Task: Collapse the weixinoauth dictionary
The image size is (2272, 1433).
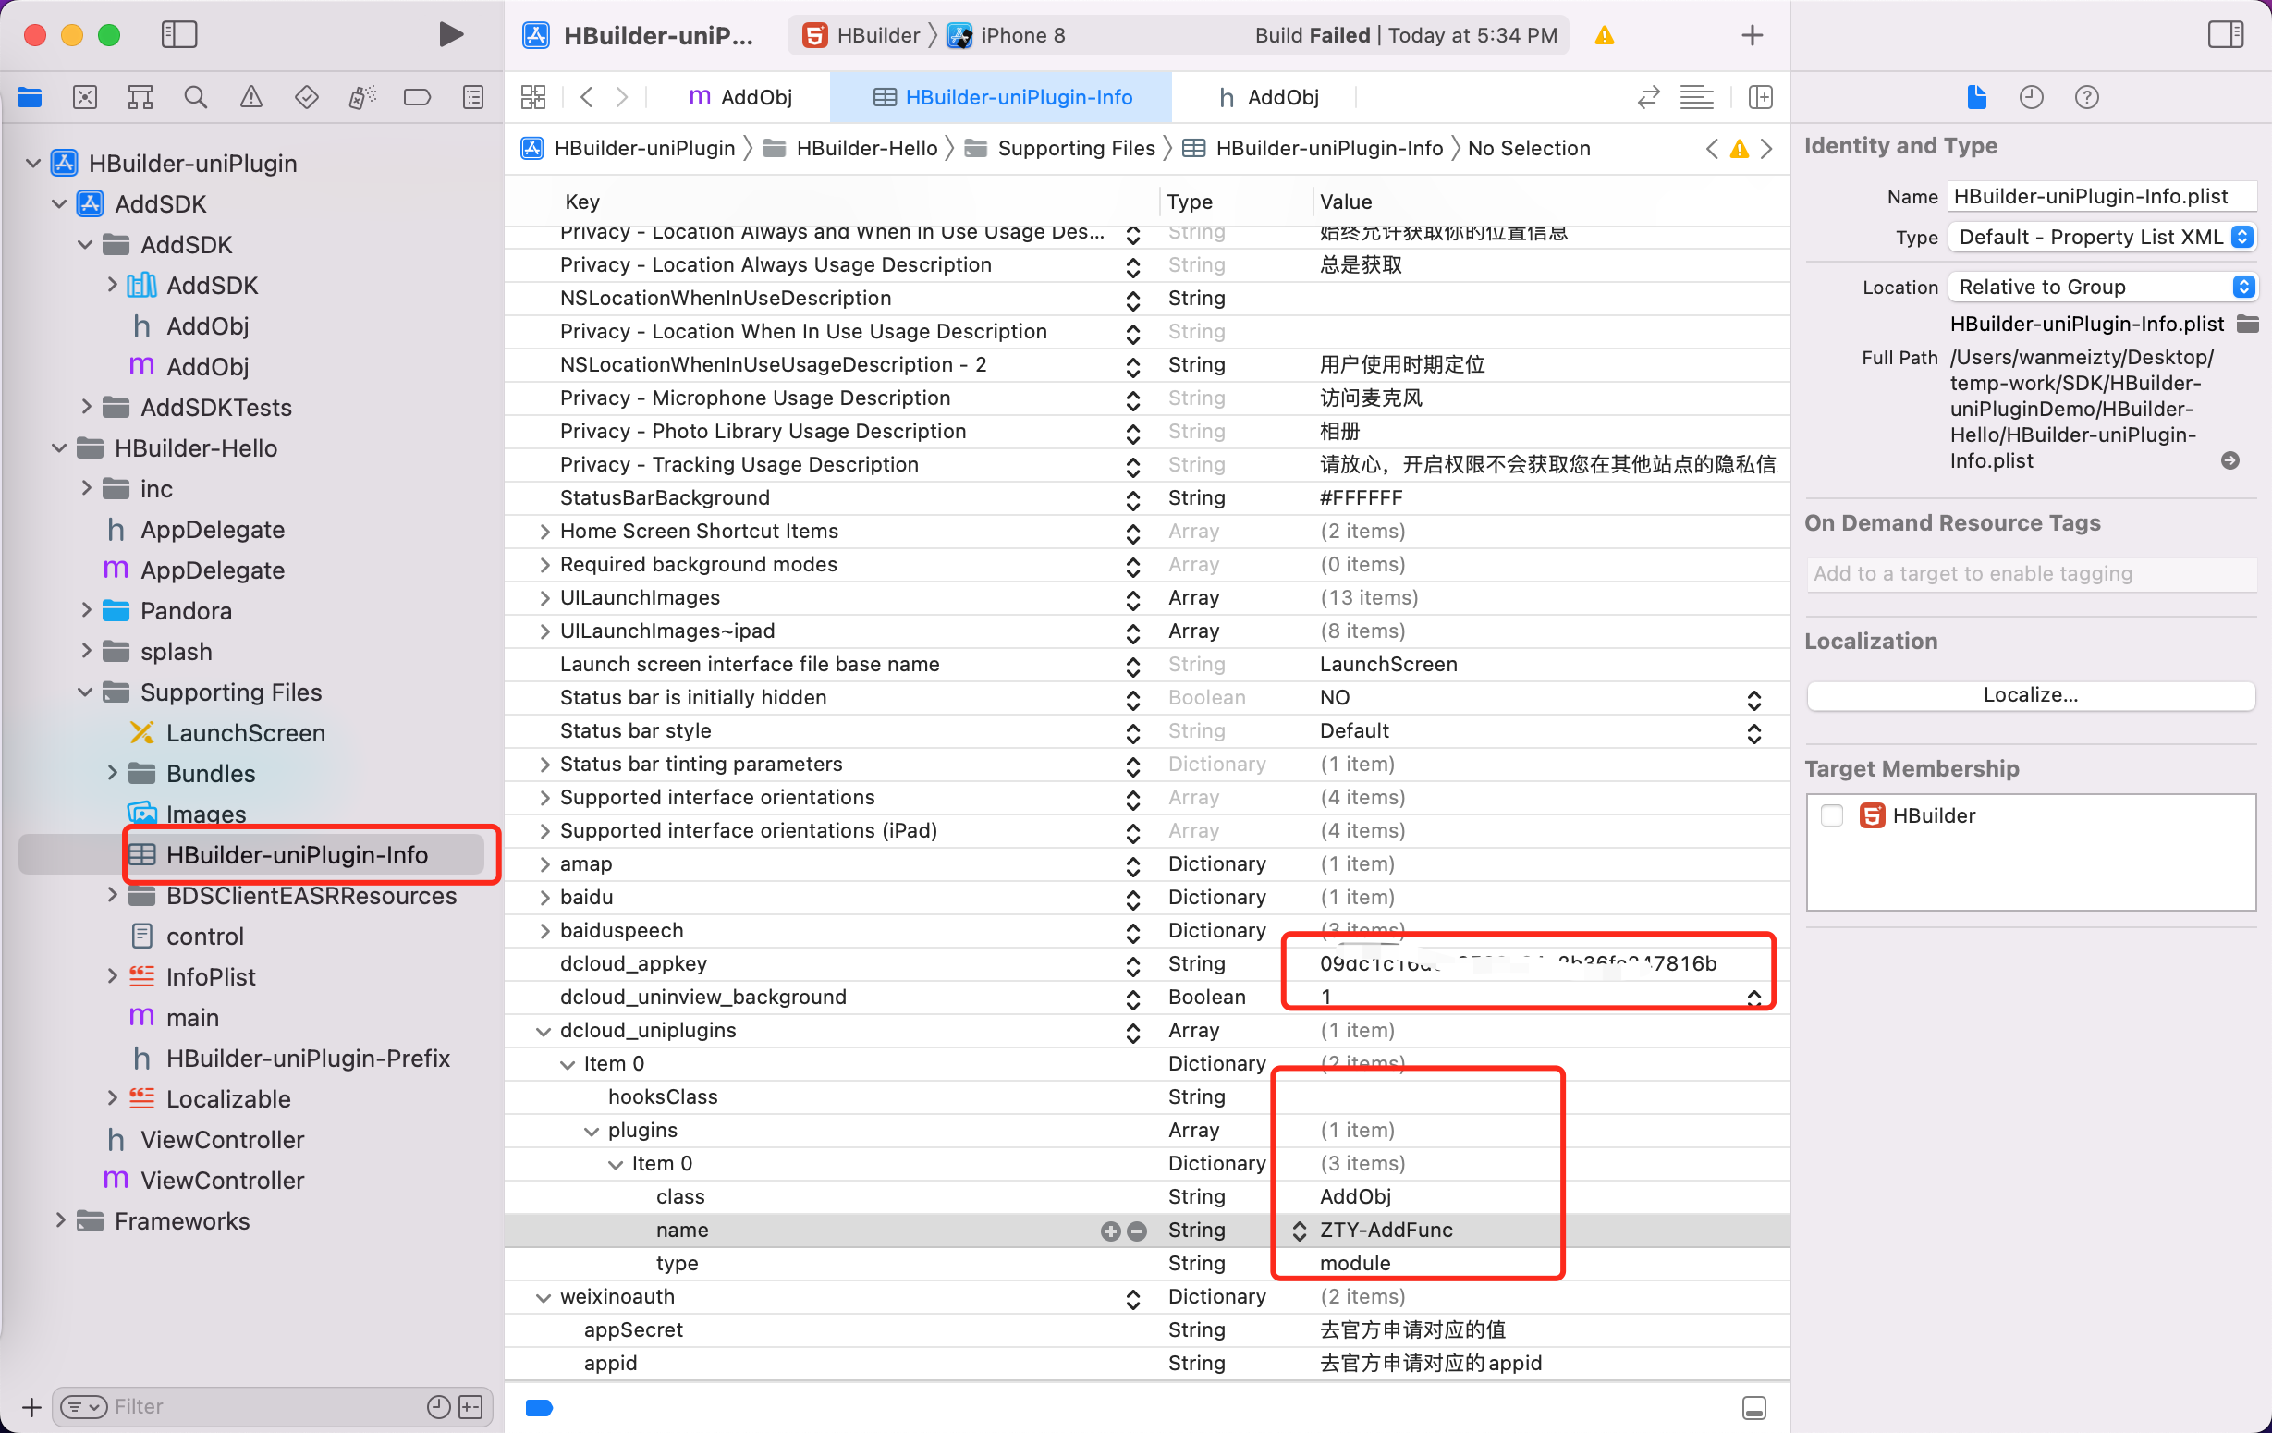Action: pyautogui.click(x=544, y=1297)
